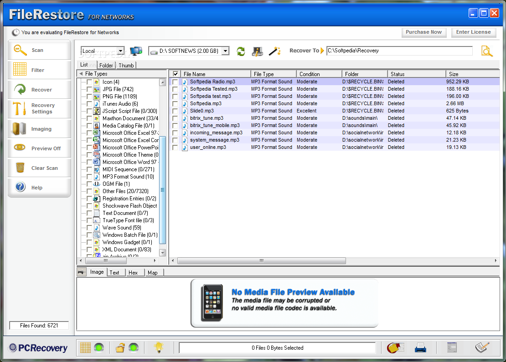Screen dimensions: 506x362
Task: Click the preview pane pin icon
Action: click(x=82, y=272)
